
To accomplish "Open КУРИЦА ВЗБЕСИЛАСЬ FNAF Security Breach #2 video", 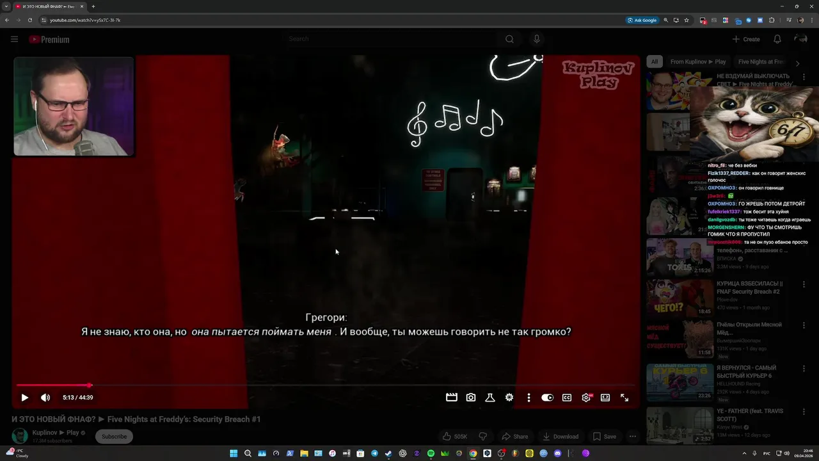I will pos(749,287).
